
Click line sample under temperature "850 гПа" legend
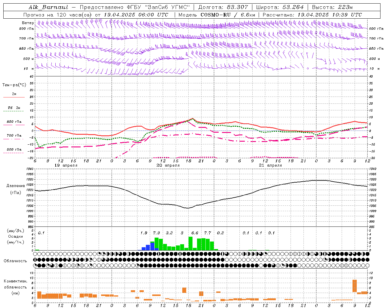(14, 125)
